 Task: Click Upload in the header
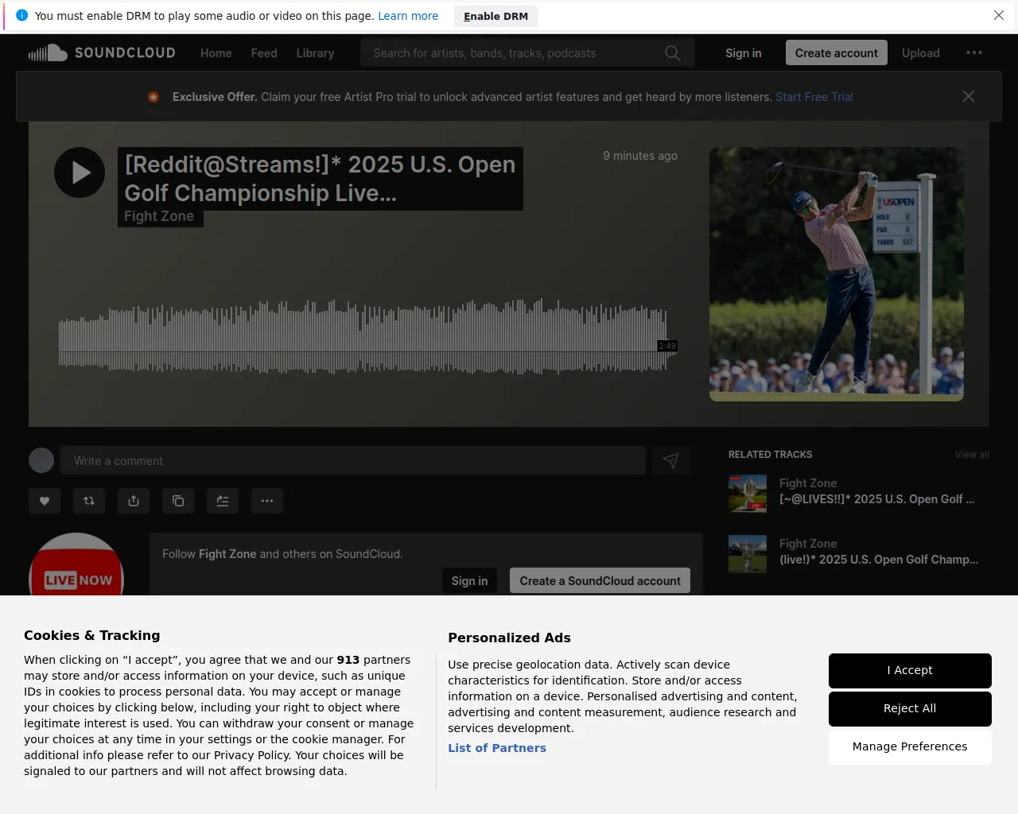tap(921, 53)
